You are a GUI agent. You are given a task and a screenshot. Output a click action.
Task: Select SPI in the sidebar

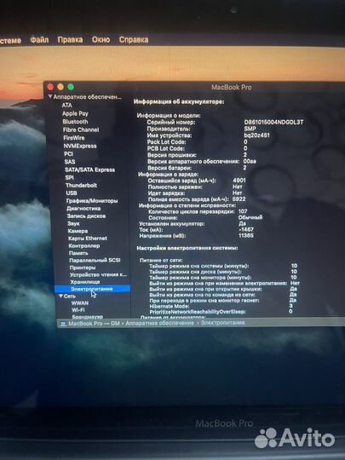pyautogui.click(x=70, y=177)
